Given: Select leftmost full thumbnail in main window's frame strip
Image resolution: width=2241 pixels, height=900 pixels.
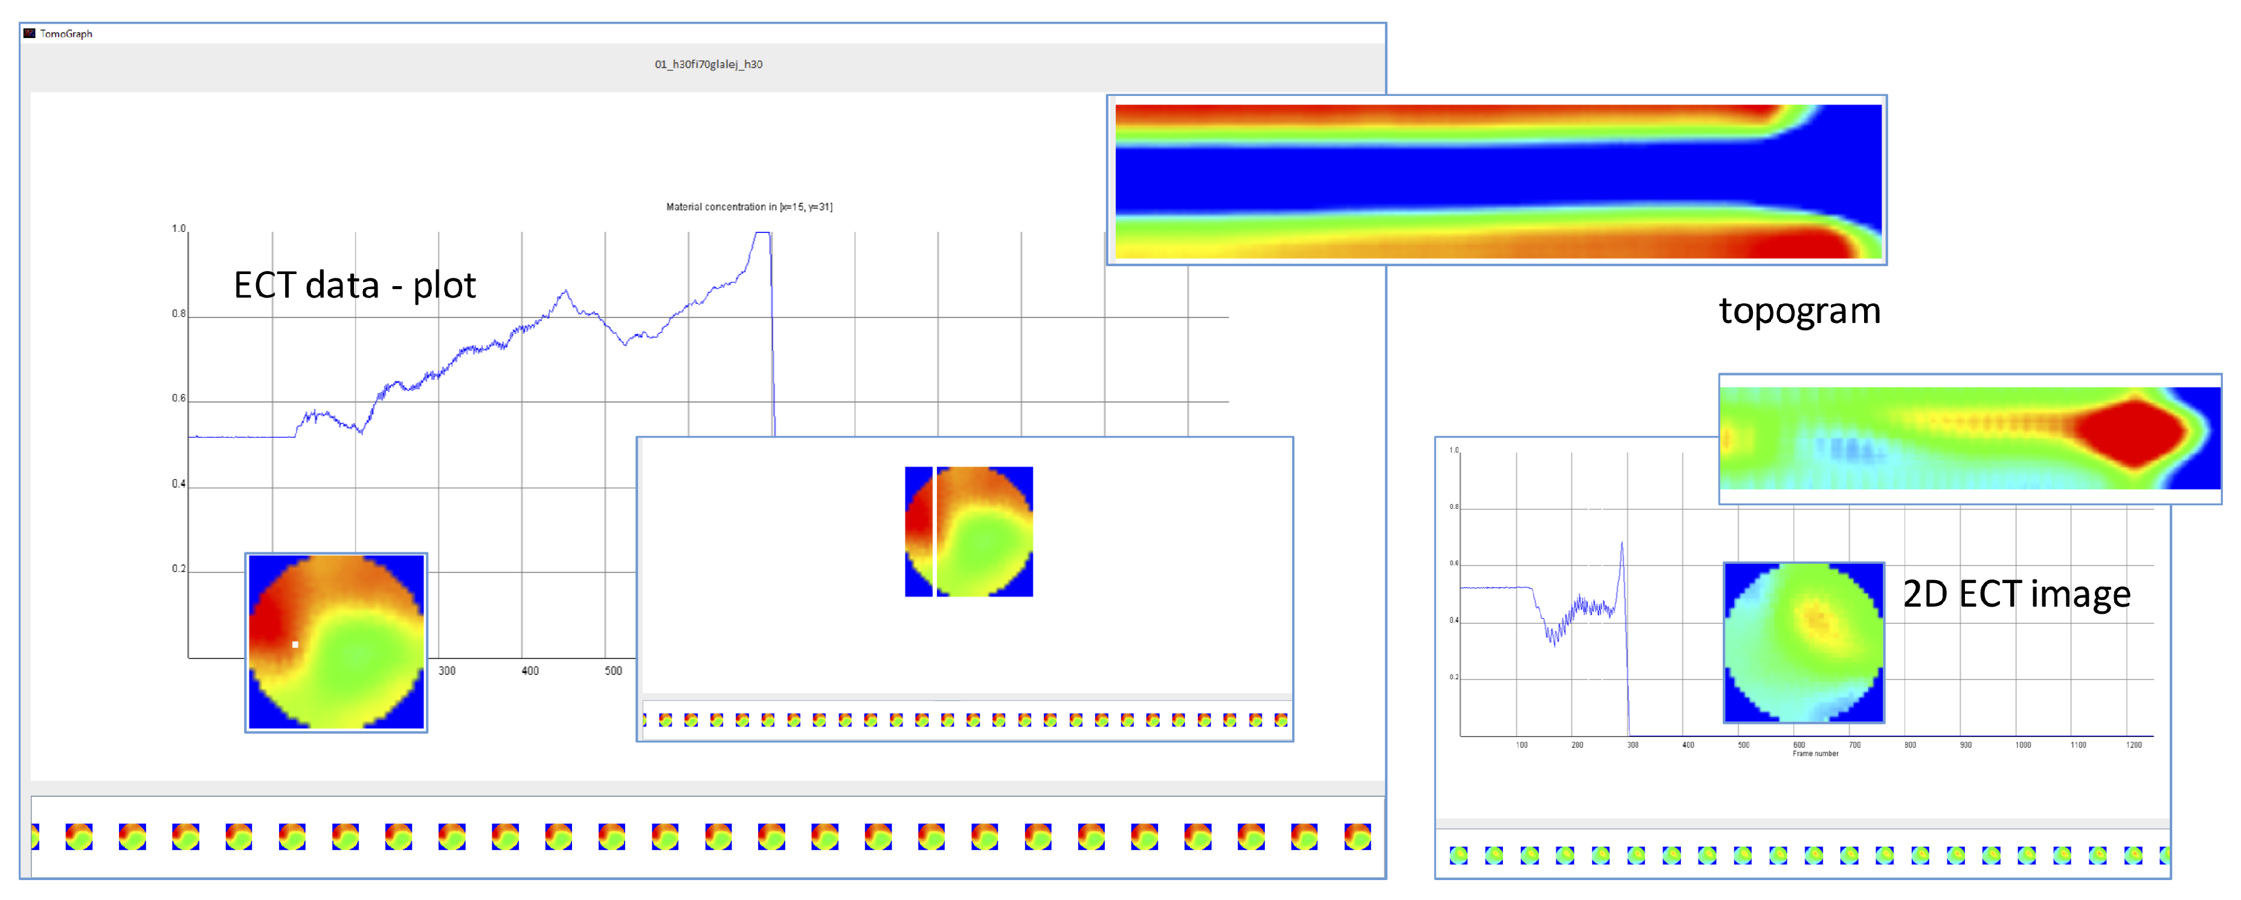Looking at the screenshot, I should (x=79, y=837).
